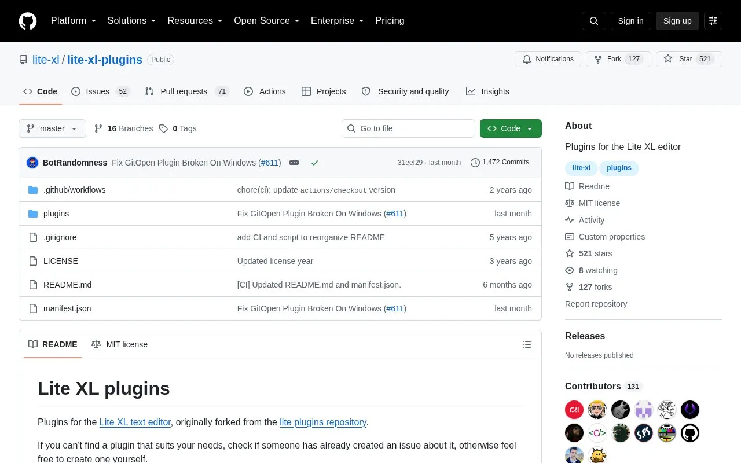Click the manifest.json file icon

tap(33, 308)
